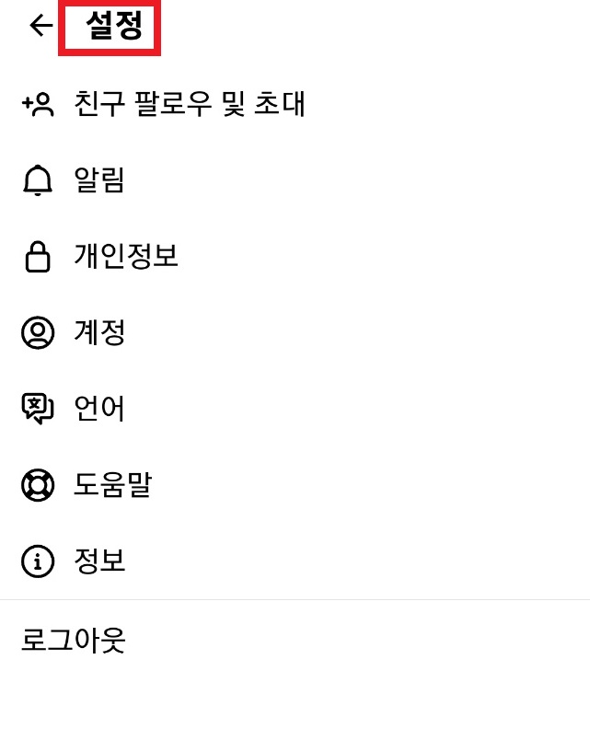Tap the back arrow at the top left

click(38, 26)
